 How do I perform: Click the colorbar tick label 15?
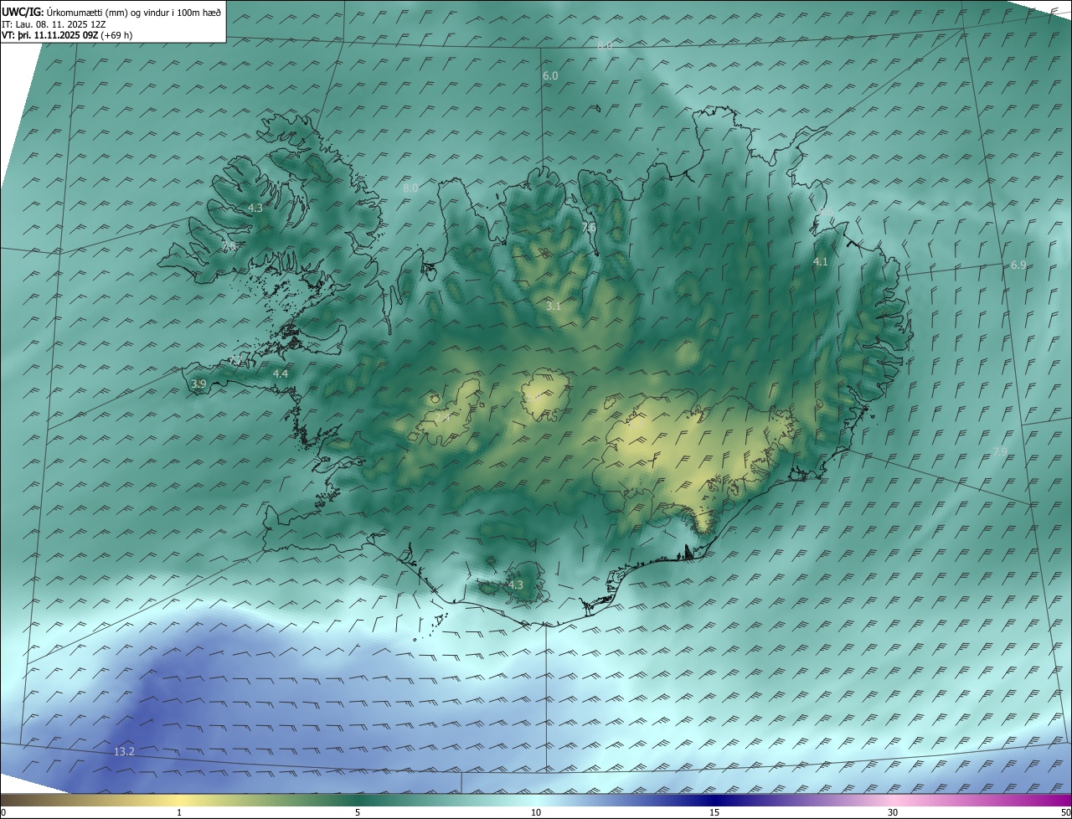714,813
